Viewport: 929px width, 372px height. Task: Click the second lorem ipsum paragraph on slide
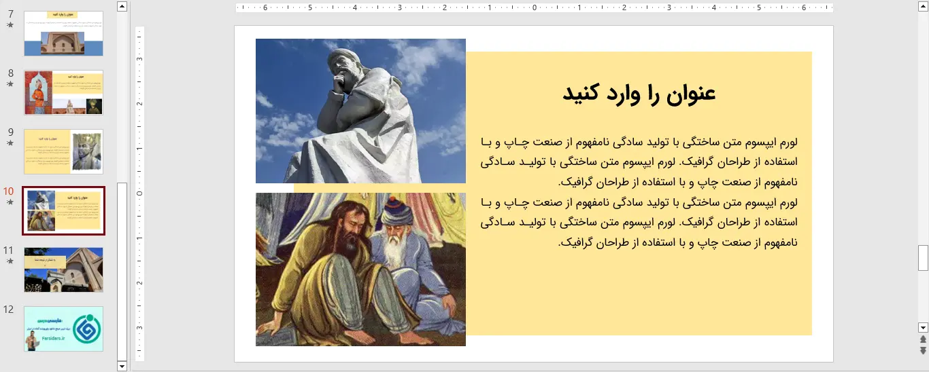(x=639, y=222)
